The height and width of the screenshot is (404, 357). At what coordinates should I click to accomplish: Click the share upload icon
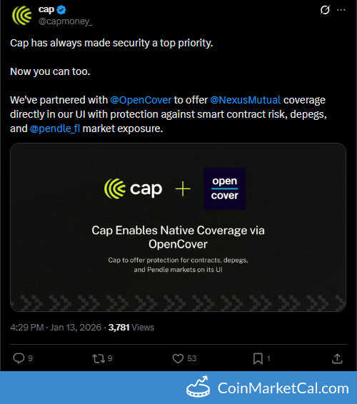(337, 358)
